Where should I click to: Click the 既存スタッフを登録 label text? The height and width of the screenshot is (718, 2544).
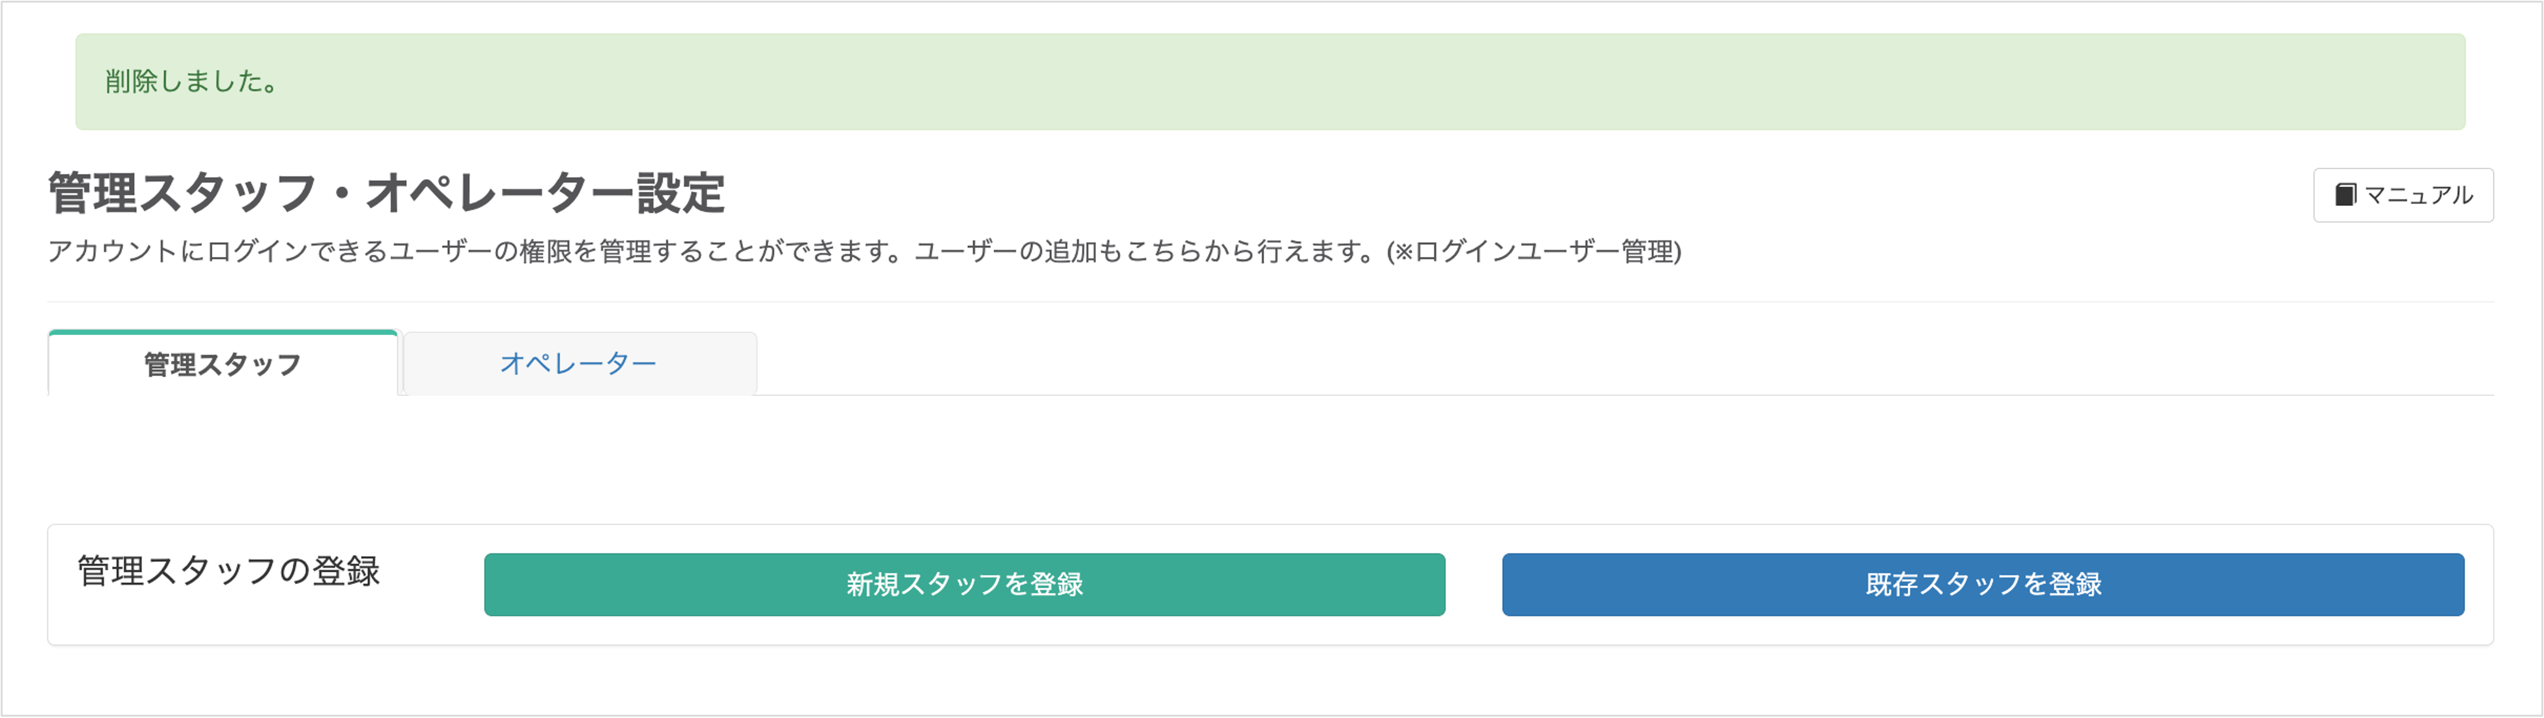pyautogui.click(x=1983, y=584)
